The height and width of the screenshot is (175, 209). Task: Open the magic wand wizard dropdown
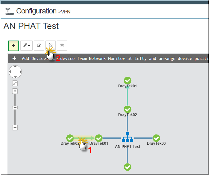(x=26, y=46)
